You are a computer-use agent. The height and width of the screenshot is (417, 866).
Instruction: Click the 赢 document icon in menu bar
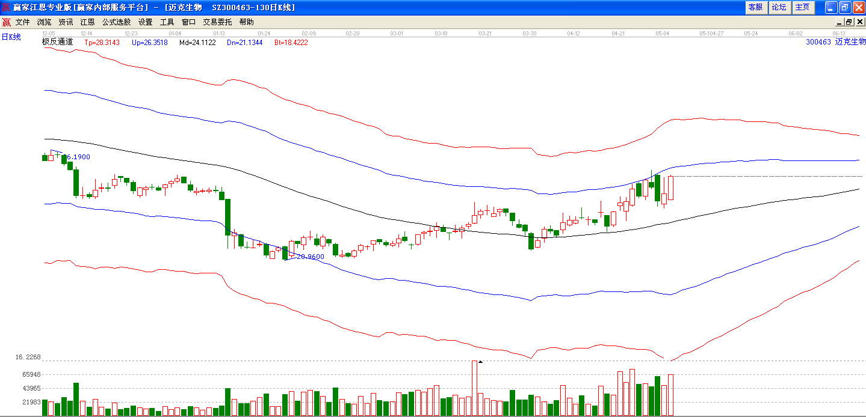[6, 22]
